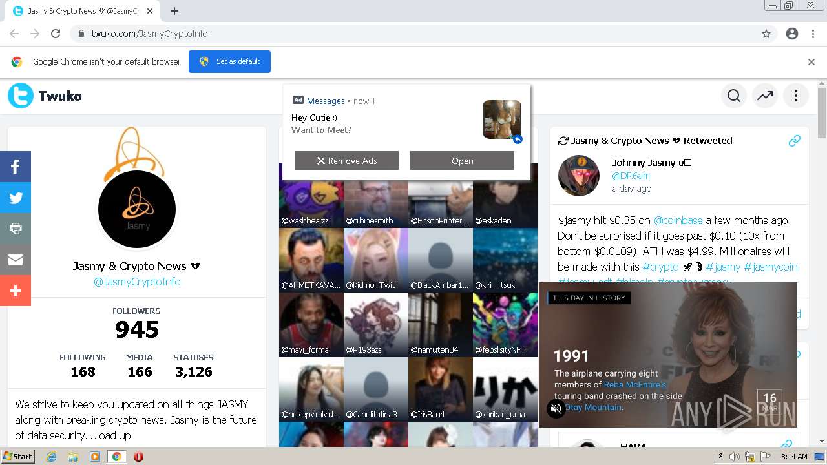Reload the page
This screenshot has width=827, height=465.
tap(56, 34)
